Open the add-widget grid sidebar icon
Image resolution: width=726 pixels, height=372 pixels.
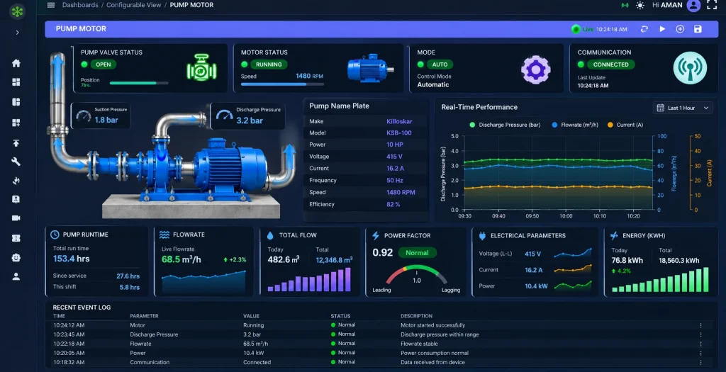[x=16, y=122]
